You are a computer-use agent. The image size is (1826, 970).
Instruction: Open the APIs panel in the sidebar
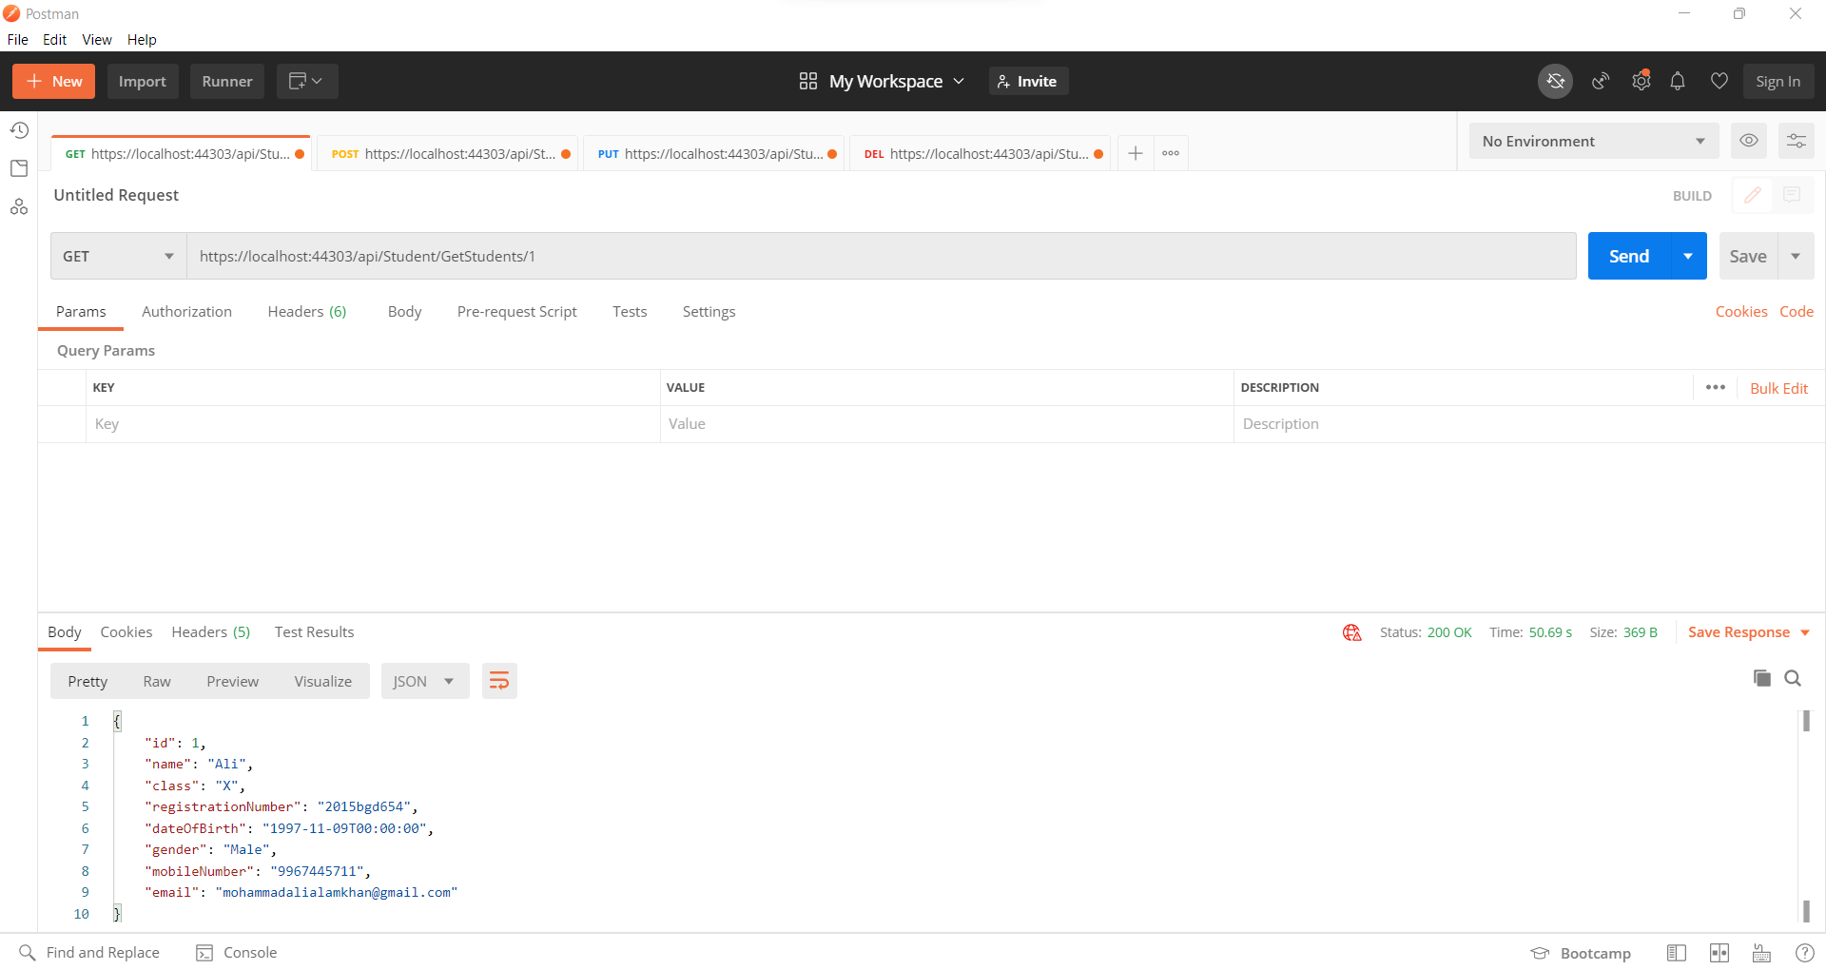coord(19,206)
